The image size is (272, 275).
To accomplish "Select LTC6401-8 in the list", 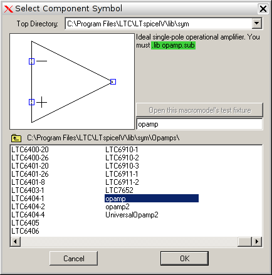I will pyautogui.click(x=28, y=182).
